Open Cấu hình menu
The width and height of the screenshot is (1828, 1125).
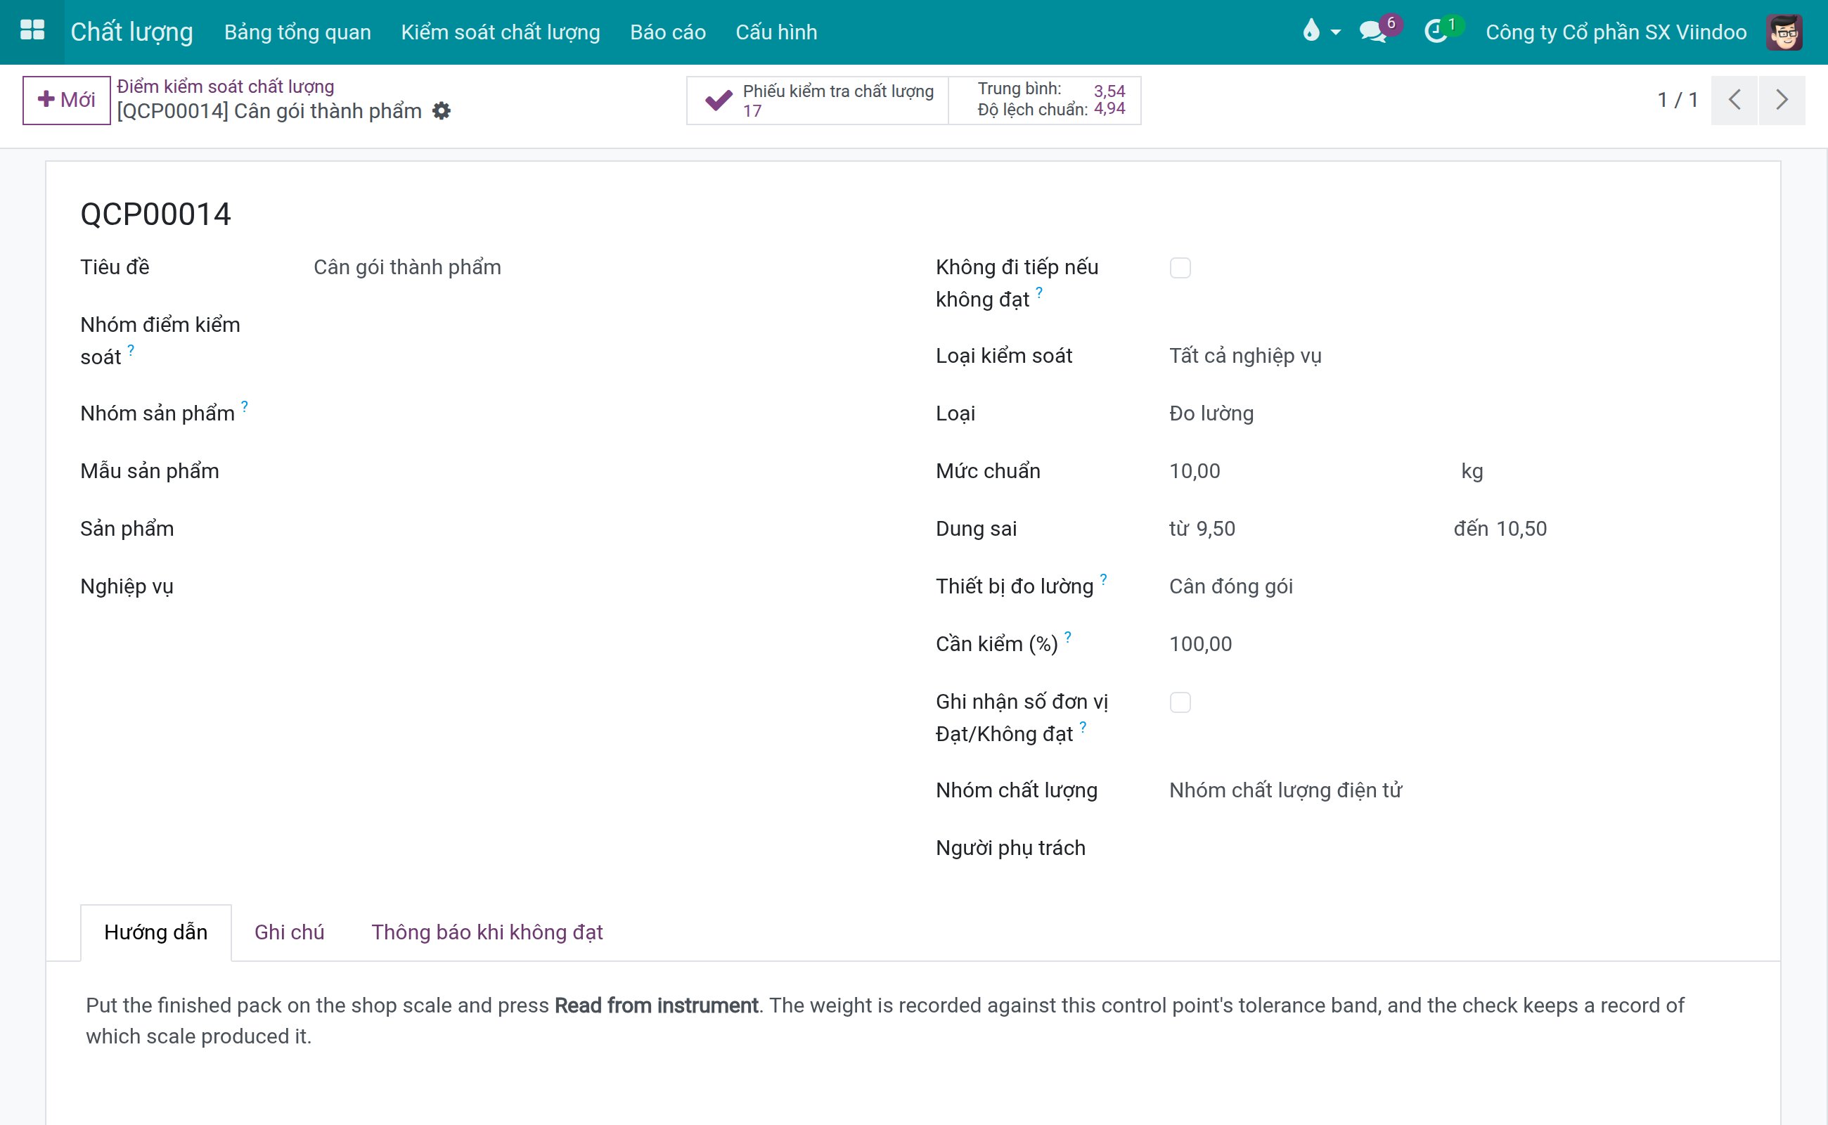(x=776, y=32)
